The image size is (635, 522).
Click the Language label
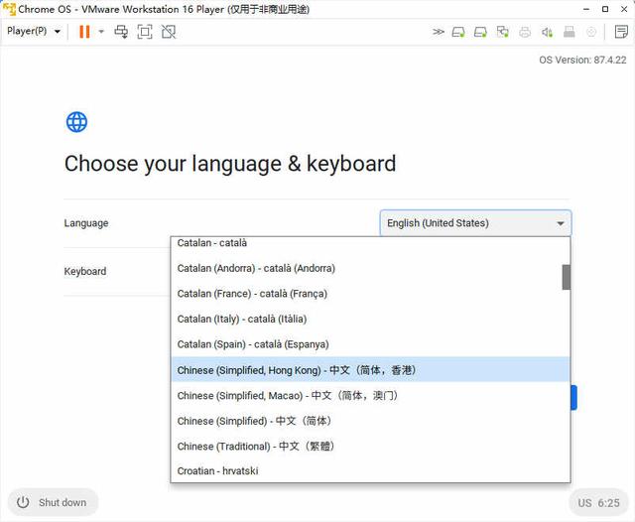pyautogui.click(x=86, y=223)
